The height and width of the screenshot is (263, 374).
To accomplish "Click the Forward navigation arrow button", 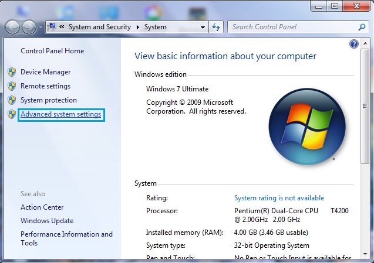I will pos(29,27).
